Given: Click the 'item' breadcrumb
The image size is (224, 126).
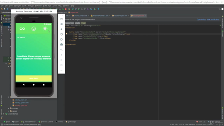Looking at the screenshot, I should pos(83,23).
